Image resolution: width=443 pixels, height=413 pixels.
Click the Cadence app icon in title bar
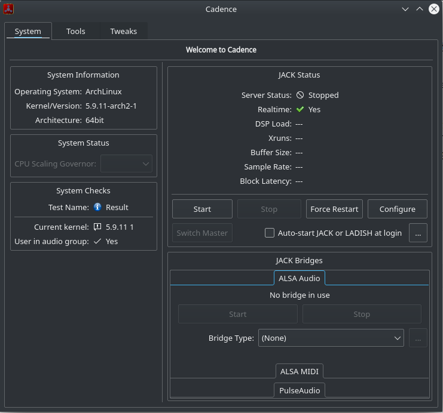pos(8,9)
